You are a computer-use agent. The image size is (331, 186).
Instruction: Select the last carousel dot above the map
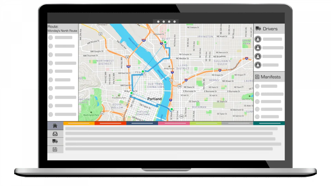[175, 21]
